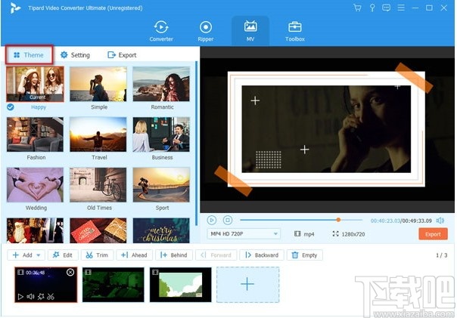Stop the preview playback
Image resolution: width=457 pixels, height=318 pixels.
point(228,221)
